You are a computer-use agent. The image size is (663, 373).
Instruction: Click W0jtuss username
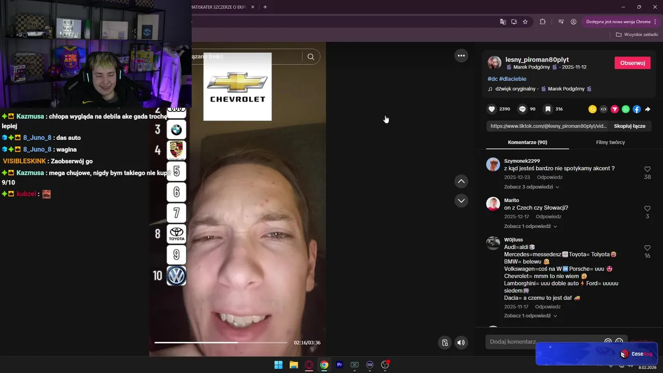click(x=513, y=240)
